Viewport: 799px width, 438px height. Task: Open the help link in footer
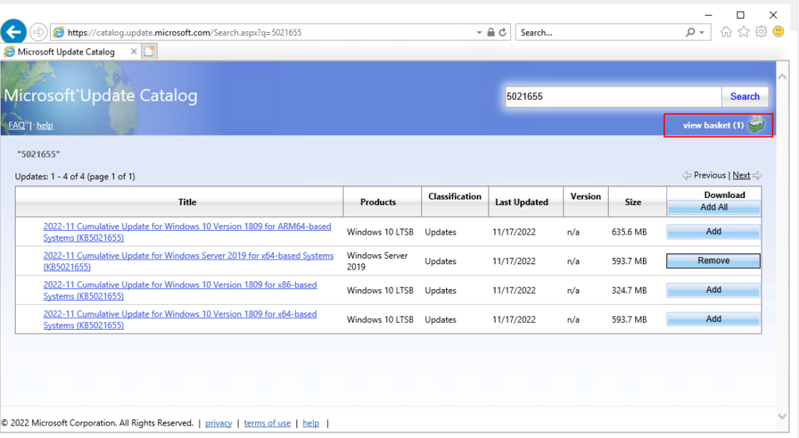point(311,422)
